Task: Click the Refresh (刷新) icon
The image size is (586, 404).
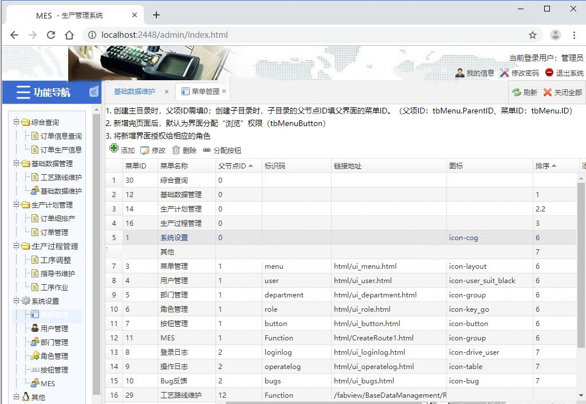Action: (x=517, y=92)
